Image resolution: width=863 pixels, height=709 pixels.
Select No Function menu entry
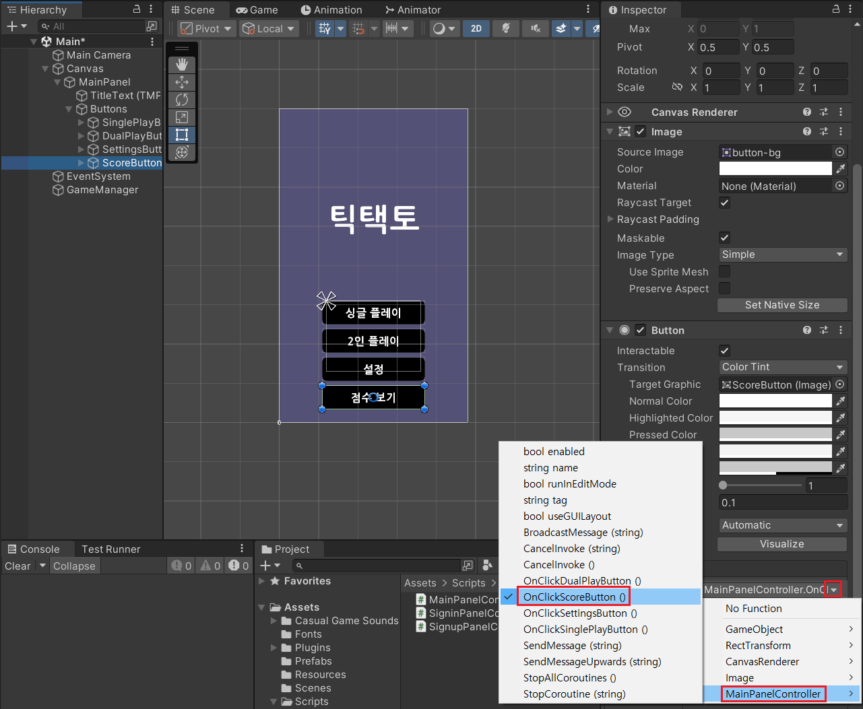point(754,608)
